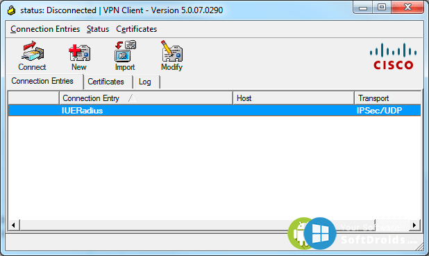Switch to the Log tab
This screenshot has width=429, height=256.
(145, 82)
